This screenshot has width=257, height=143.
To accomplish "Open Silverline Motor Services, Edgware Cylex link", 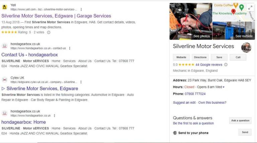I will [x=42, y=88].
